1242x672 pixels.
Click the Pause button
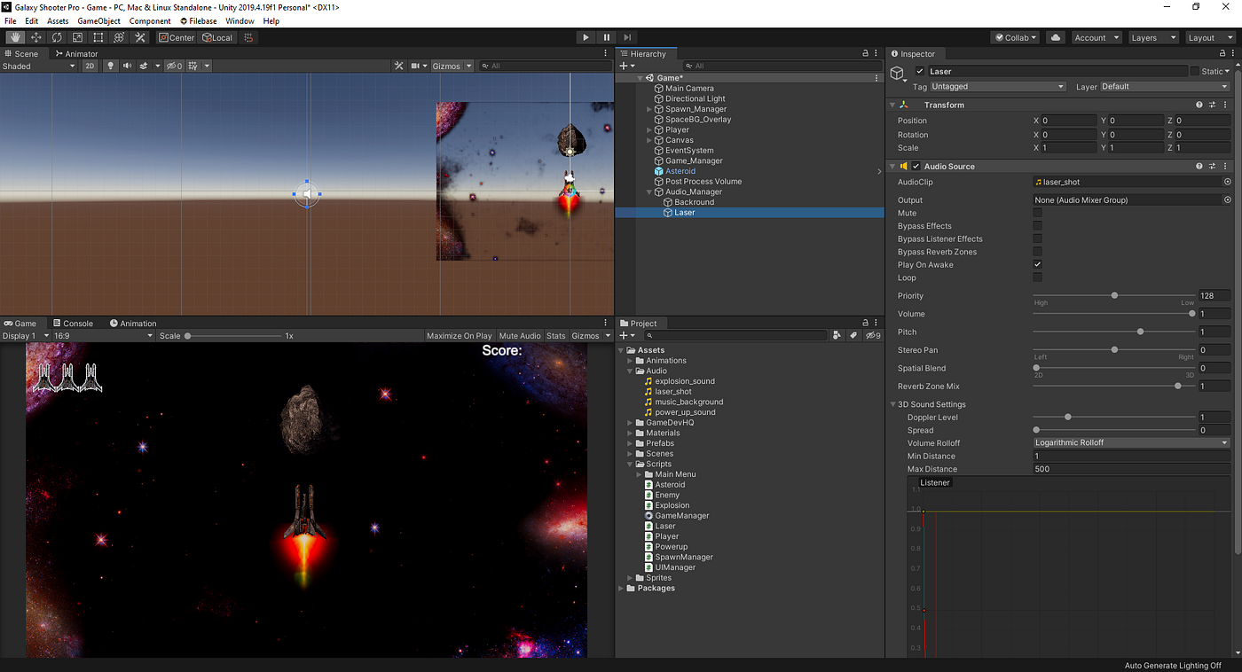coord(607,37)
